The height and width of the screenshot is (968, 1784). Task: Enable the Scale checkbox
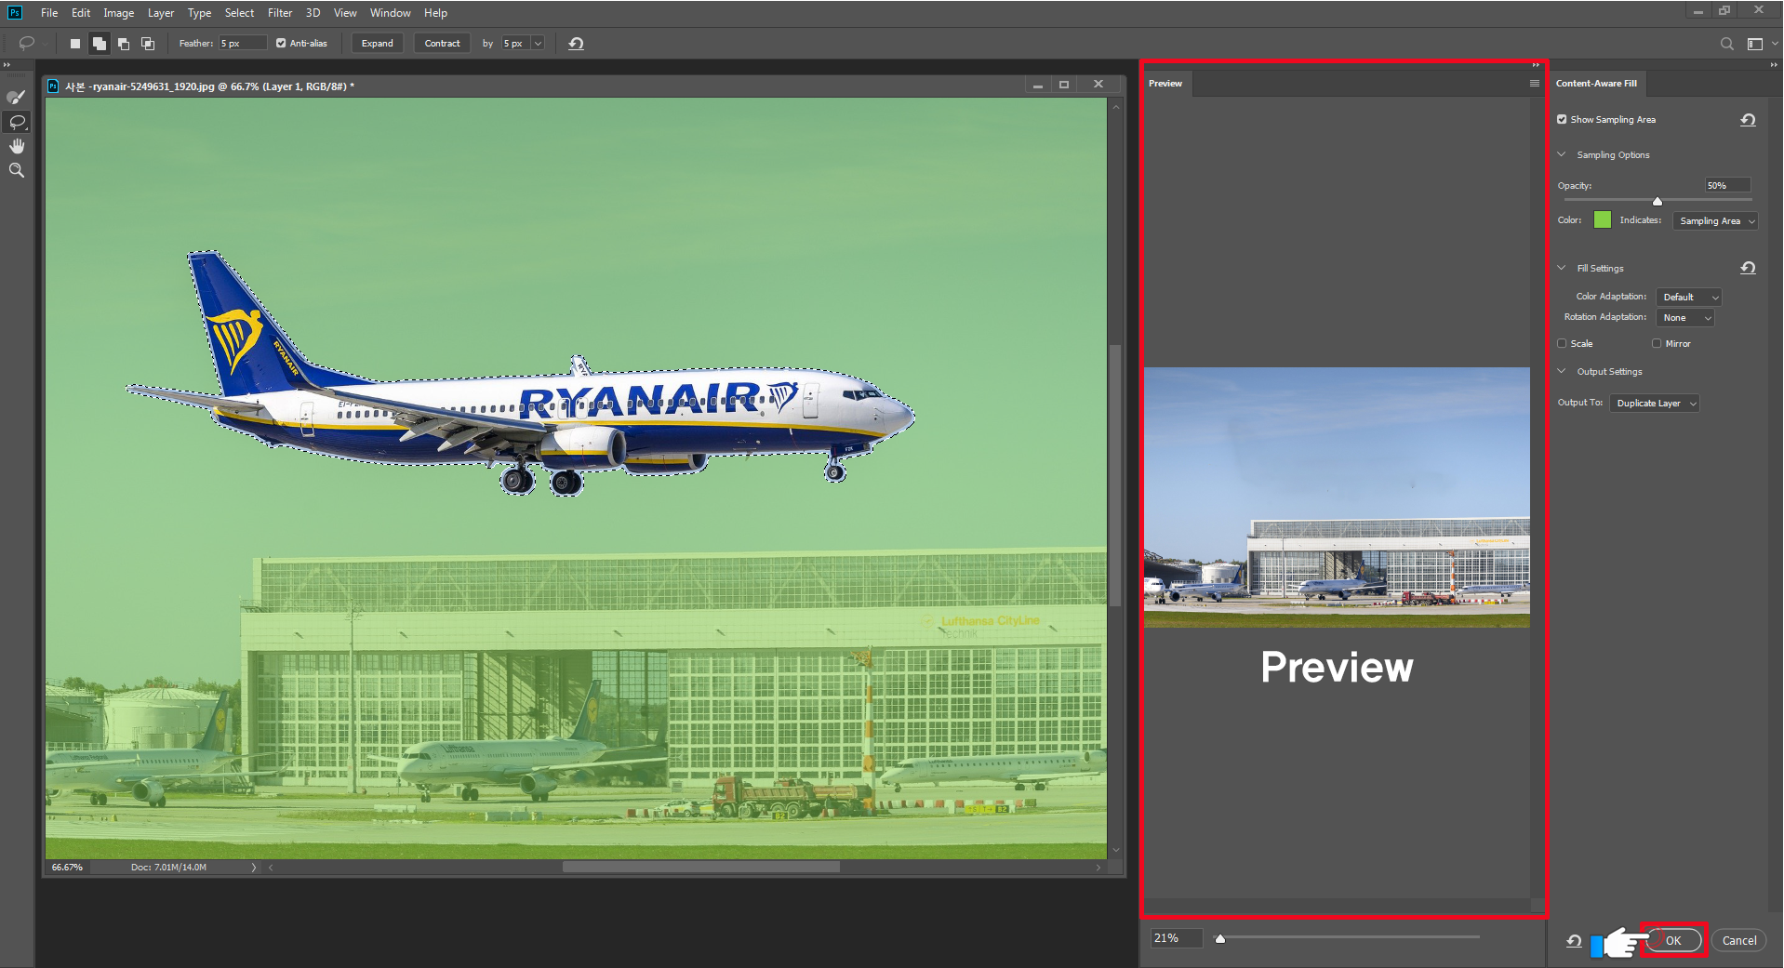coord(1563,343)
